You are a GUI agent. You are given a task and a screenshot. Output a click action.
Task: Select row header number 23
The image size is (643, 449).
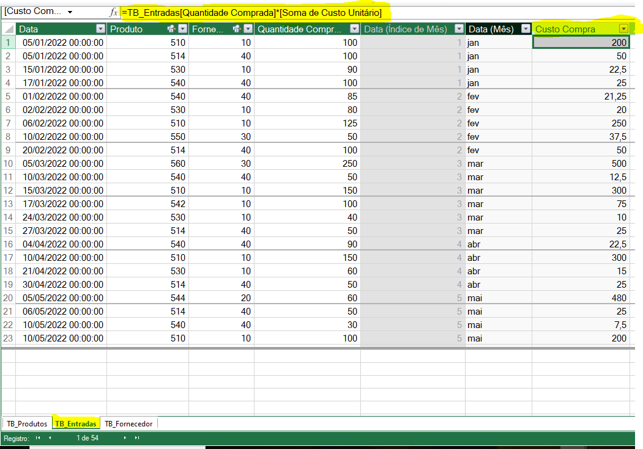(x=8, y=338)
